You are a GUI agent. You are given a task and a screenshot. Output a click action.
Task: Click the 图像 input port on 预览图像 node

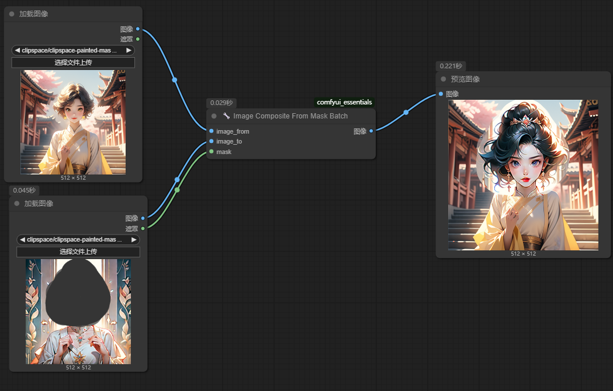[441, 94]
